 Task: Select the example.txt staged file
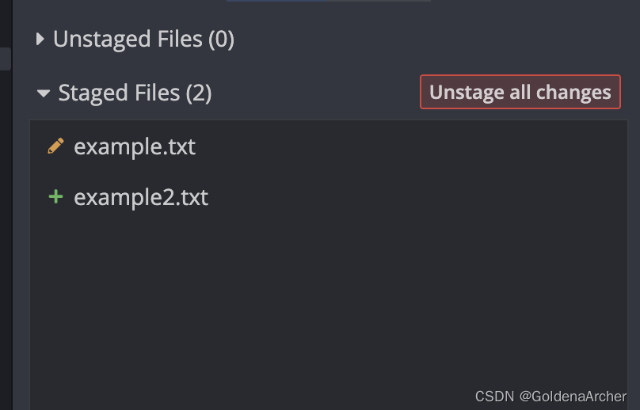point(134,146)
